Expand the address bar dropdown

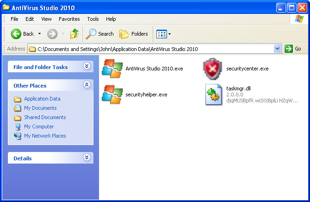pyautogui.click(x=277, y=49)
